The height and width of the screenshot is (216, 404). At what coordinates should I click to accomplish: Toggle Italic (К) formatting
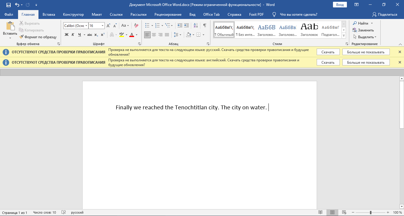(x=73, y=35)
